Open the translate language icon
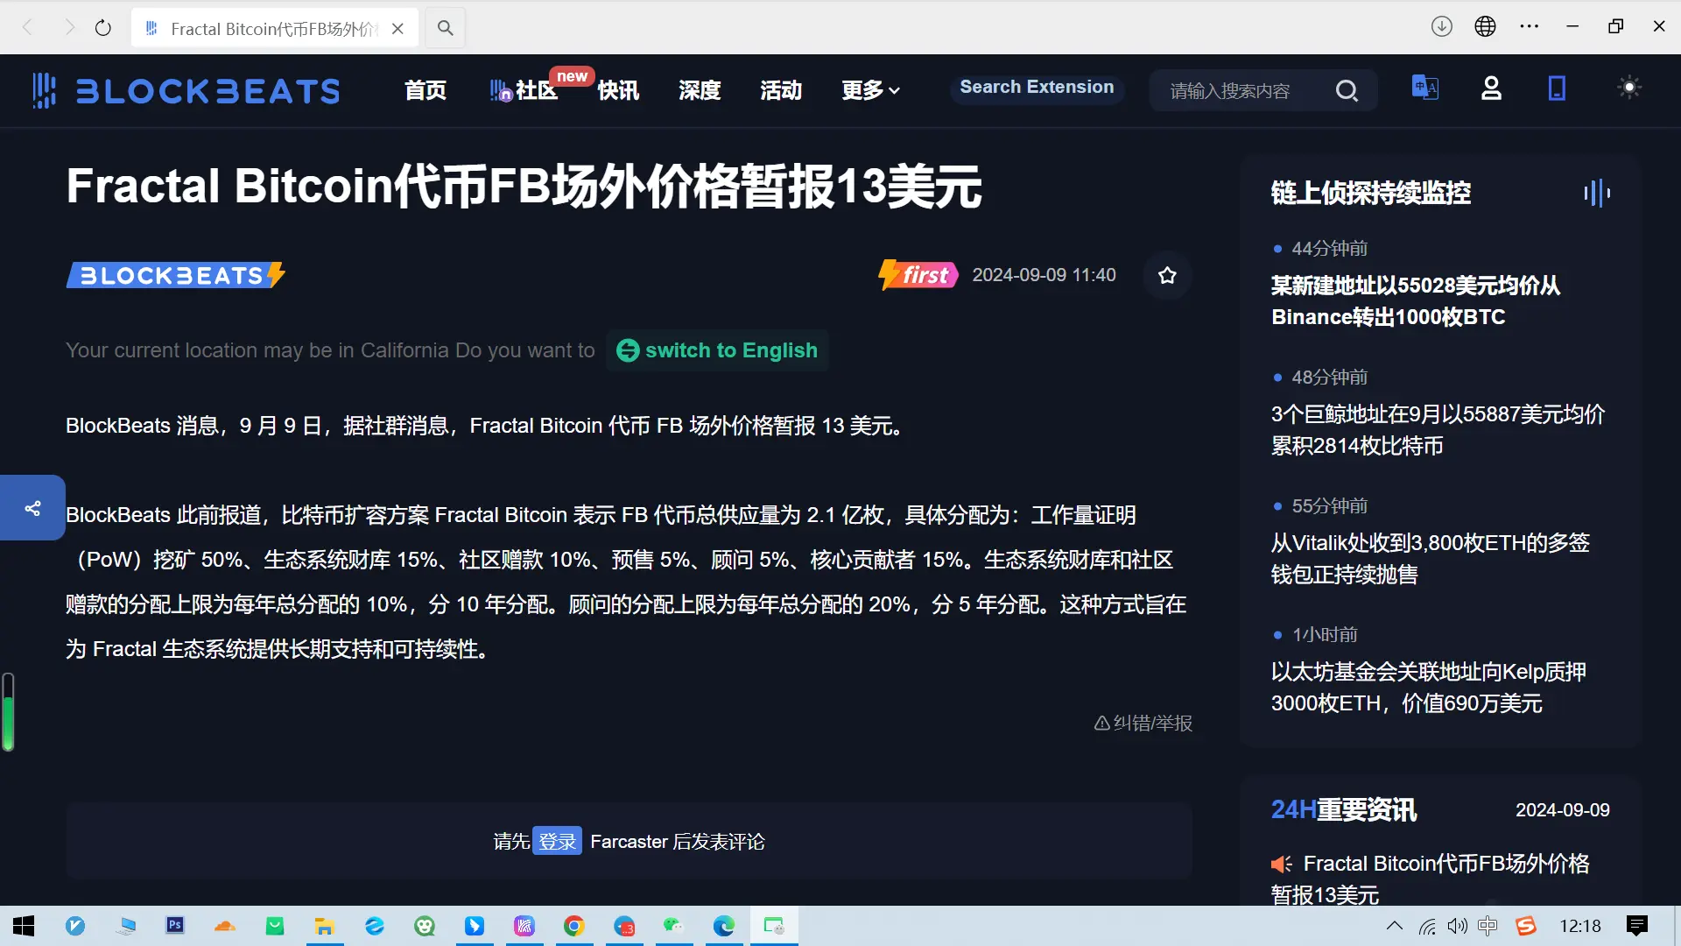This screenshot has height=946, width=1681. click(x=1424, y=88)
